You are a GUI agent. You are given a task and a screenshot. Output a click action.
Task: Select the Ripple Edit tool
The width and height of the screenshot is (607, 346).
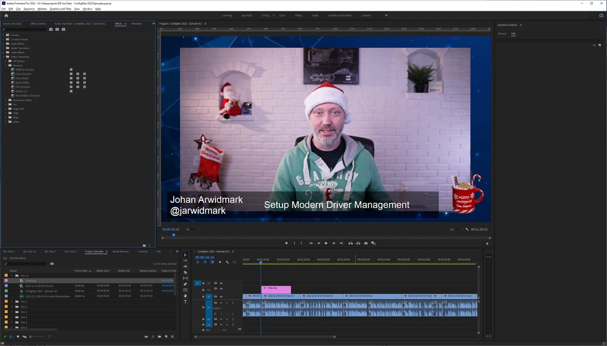185,267
